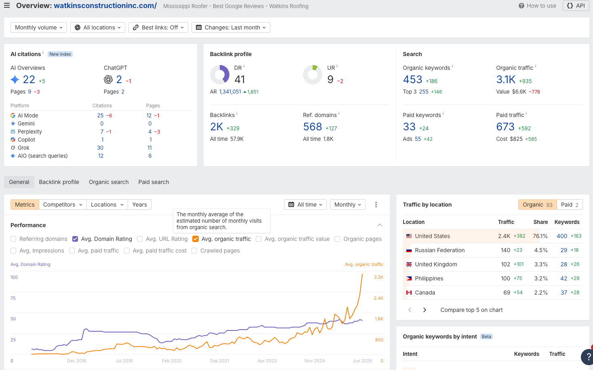
Task: Open the chart three-dot options menu
Action: (x=376, y=205)
